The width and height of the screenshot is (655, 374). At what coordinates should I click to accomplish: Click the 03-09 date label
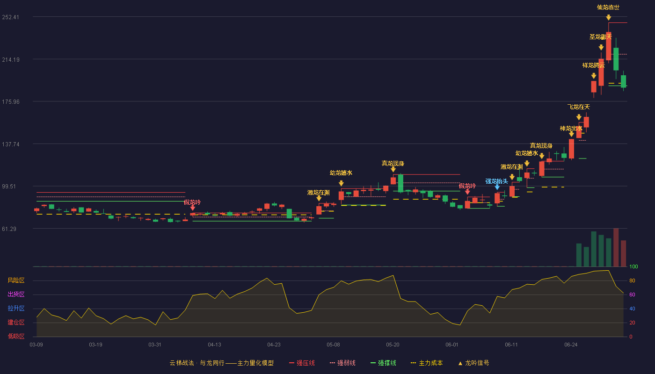(36, 345)
